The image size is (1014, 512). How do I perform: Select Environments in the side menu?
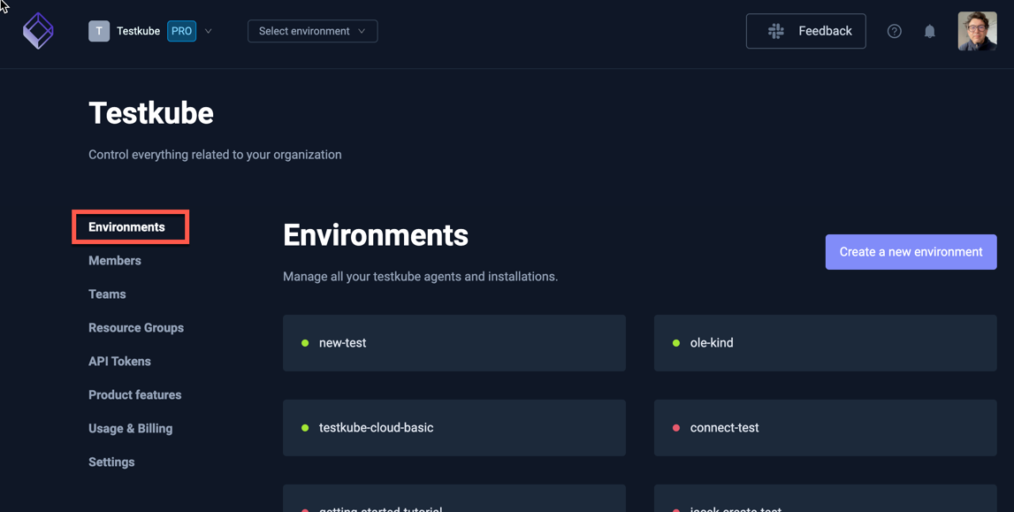pyautogui.click(x=126, y=227)
